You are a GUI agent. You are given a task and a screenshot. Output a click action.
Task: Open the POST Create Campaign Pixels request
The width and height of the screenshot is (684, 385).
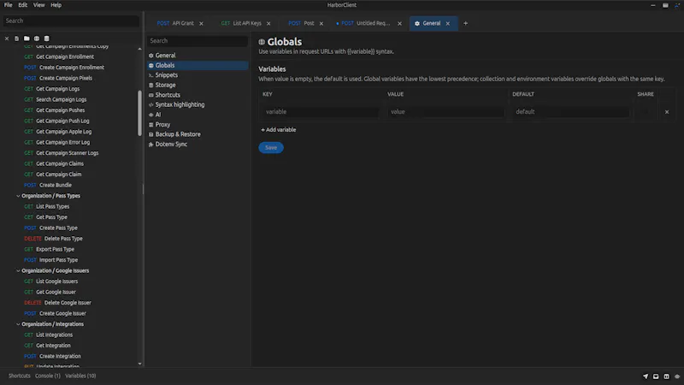[58, 78]
